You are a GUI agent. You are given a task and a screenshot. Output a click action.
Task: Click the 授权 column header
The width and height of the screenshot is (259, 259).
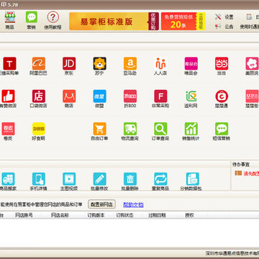189,215
